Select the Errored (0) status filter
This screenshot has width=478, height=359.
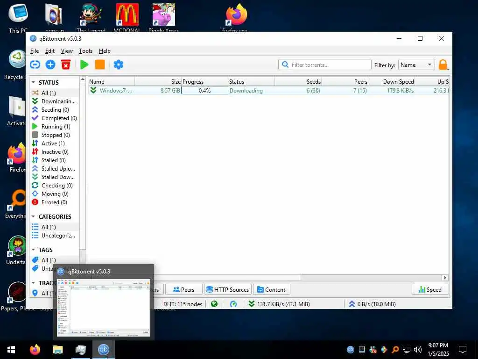[55, 202]
